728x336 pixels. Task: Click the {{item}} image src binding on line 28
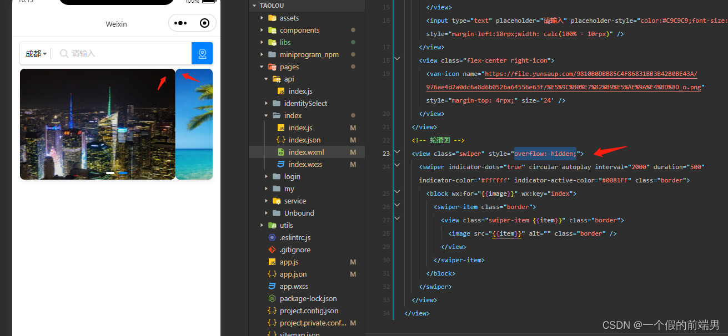click(x=508, y=233)
